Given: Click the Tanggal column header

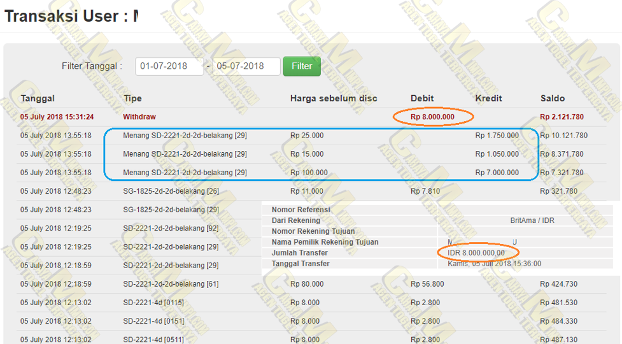Looking at the screenshot, I should [38, 98].
